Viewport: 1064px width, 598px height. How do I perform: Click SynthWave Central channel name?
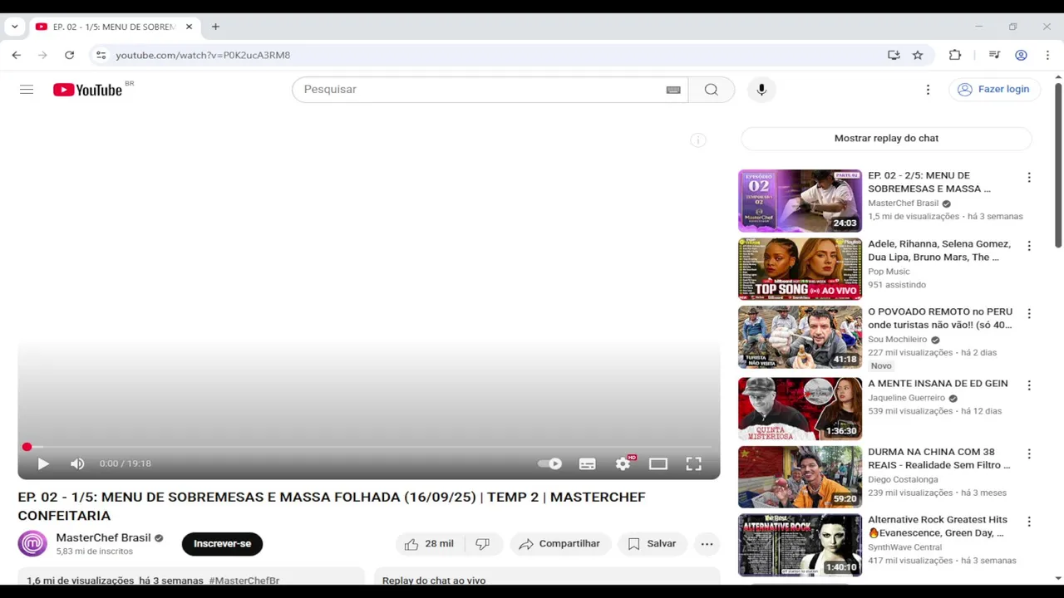pos(904,547)
